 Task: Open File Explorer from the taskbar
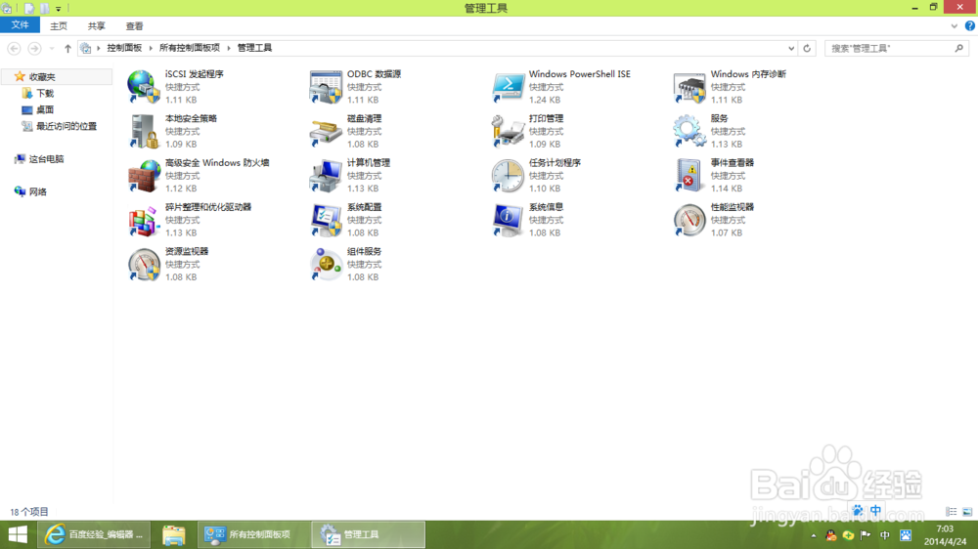(x=174, y=534)
